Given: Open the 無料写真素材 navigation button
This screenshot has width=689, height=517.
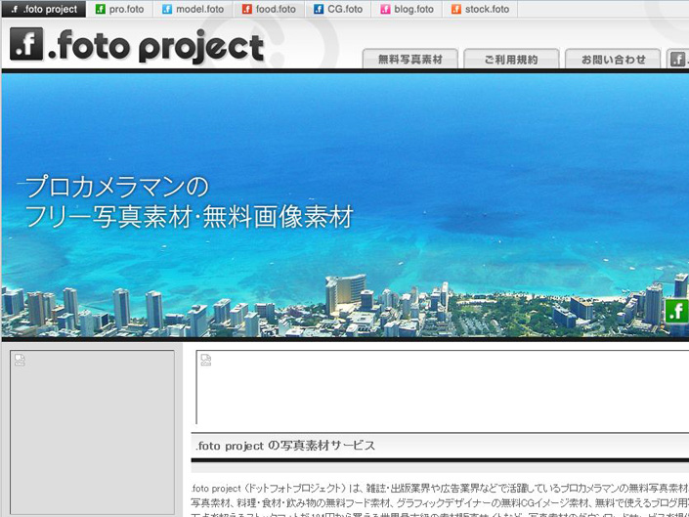Looking at the screenshot, I should [x=409, y=59].
